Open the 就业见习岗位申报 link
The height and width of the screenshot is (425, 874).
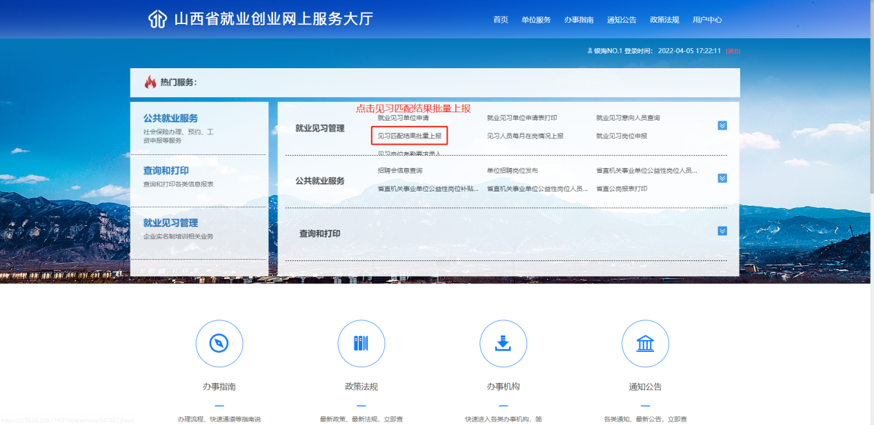(x=622, y=136)
